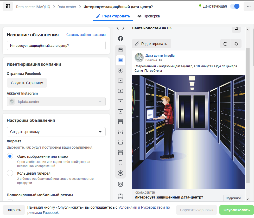Viewport: 254px width, 218px height.
Task: Toggle the ad active status switch
Action: pos(235,6)
